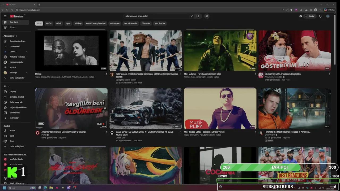Select the Yeni öneriler filter chip

(x=160, y=23)
